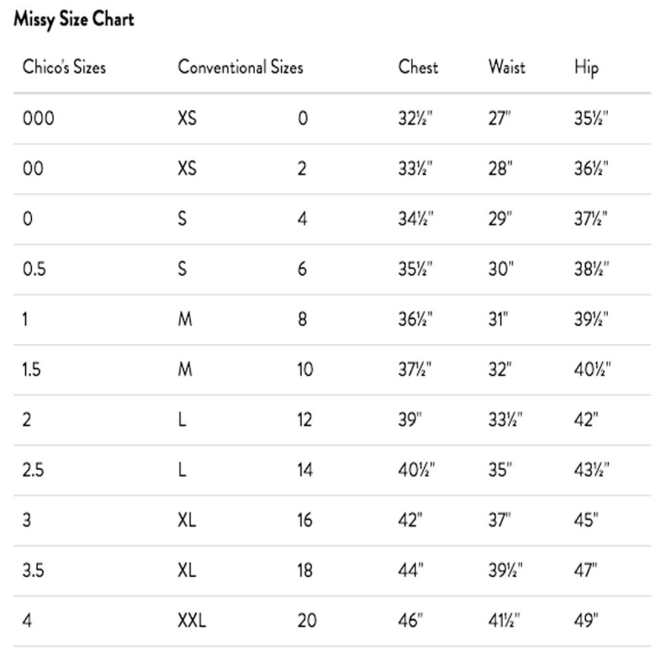This screenshot has height=666, width=666.
Task: Select Chico's size 0.5 cell
Action: coord(34,269)
